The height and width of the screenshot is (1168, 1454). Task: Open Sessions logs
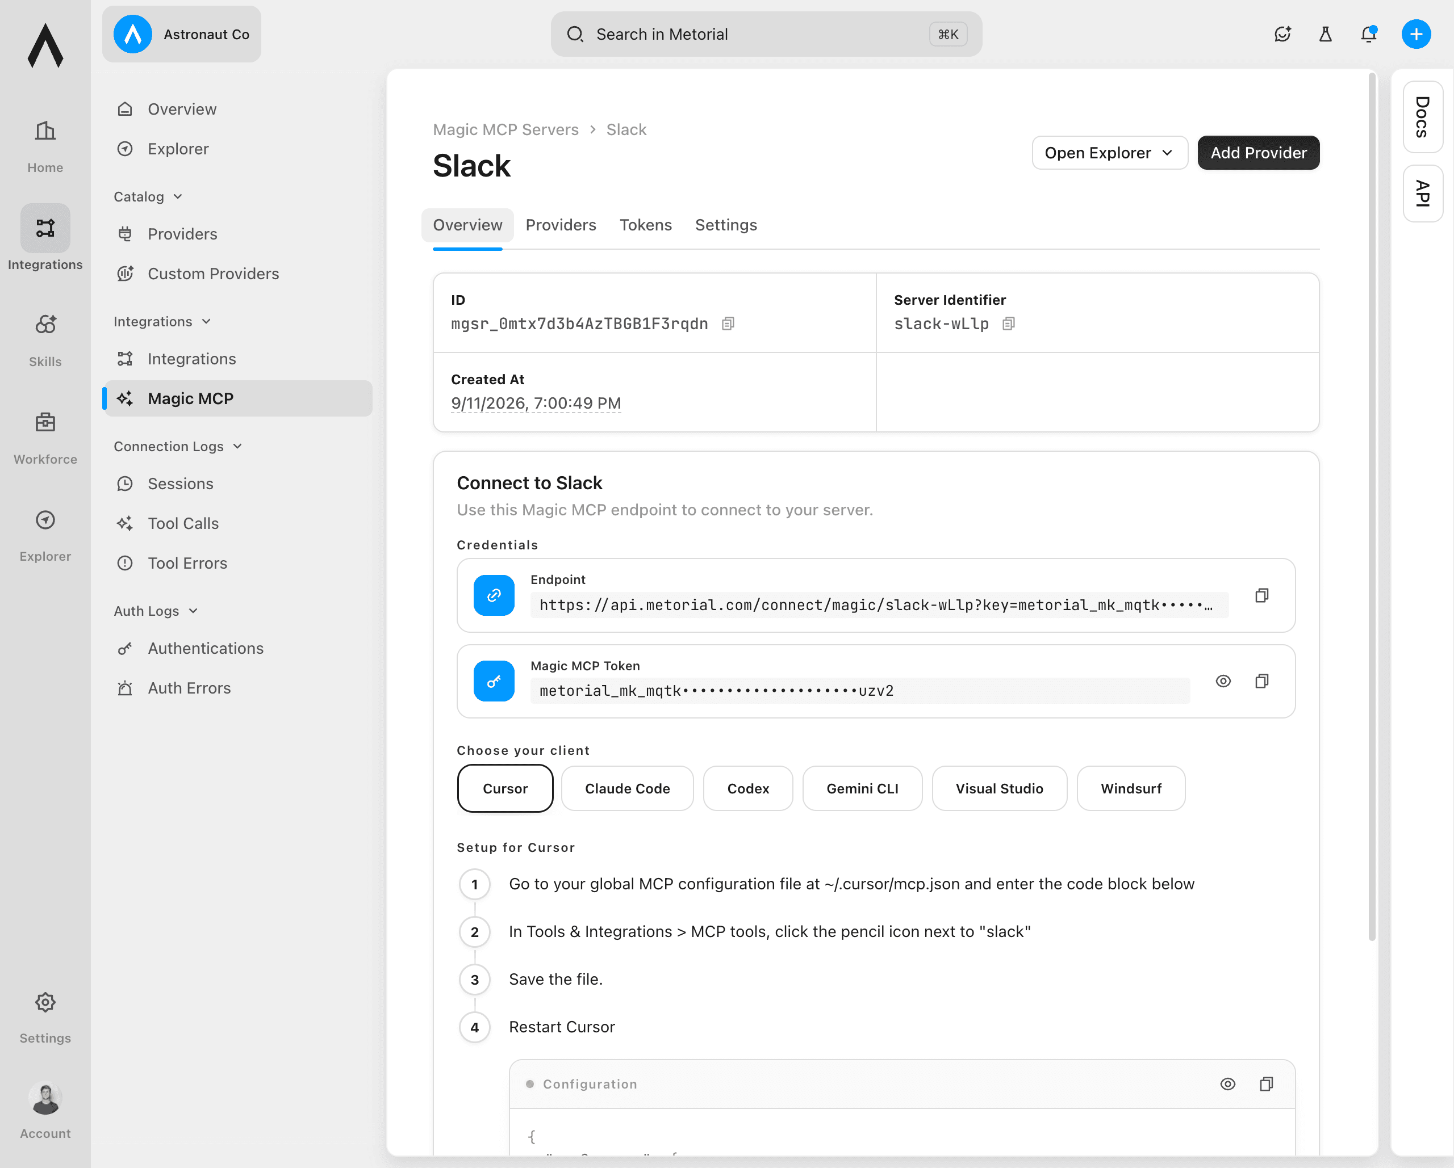(x=239, y=484)
